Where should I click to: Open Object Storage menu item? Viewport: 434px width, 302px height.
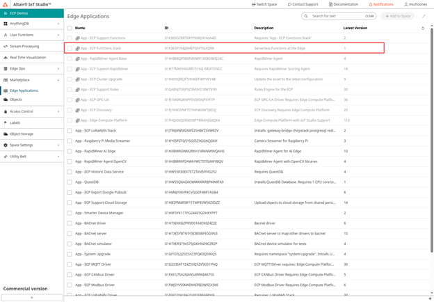(x=22, y=134)
